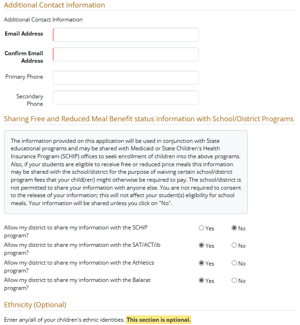This screenshot has width=300, height=325.
Task: Click the Primary Phone label text
Action: (x=24, y=77)
